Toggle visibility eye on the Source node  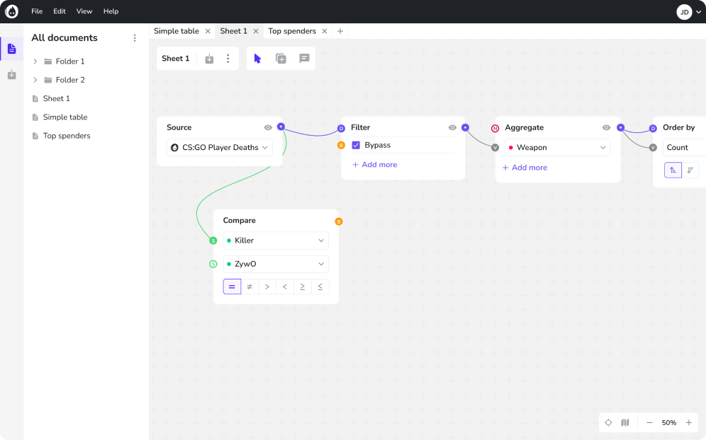pyautogui.click(x=268, y=127)
